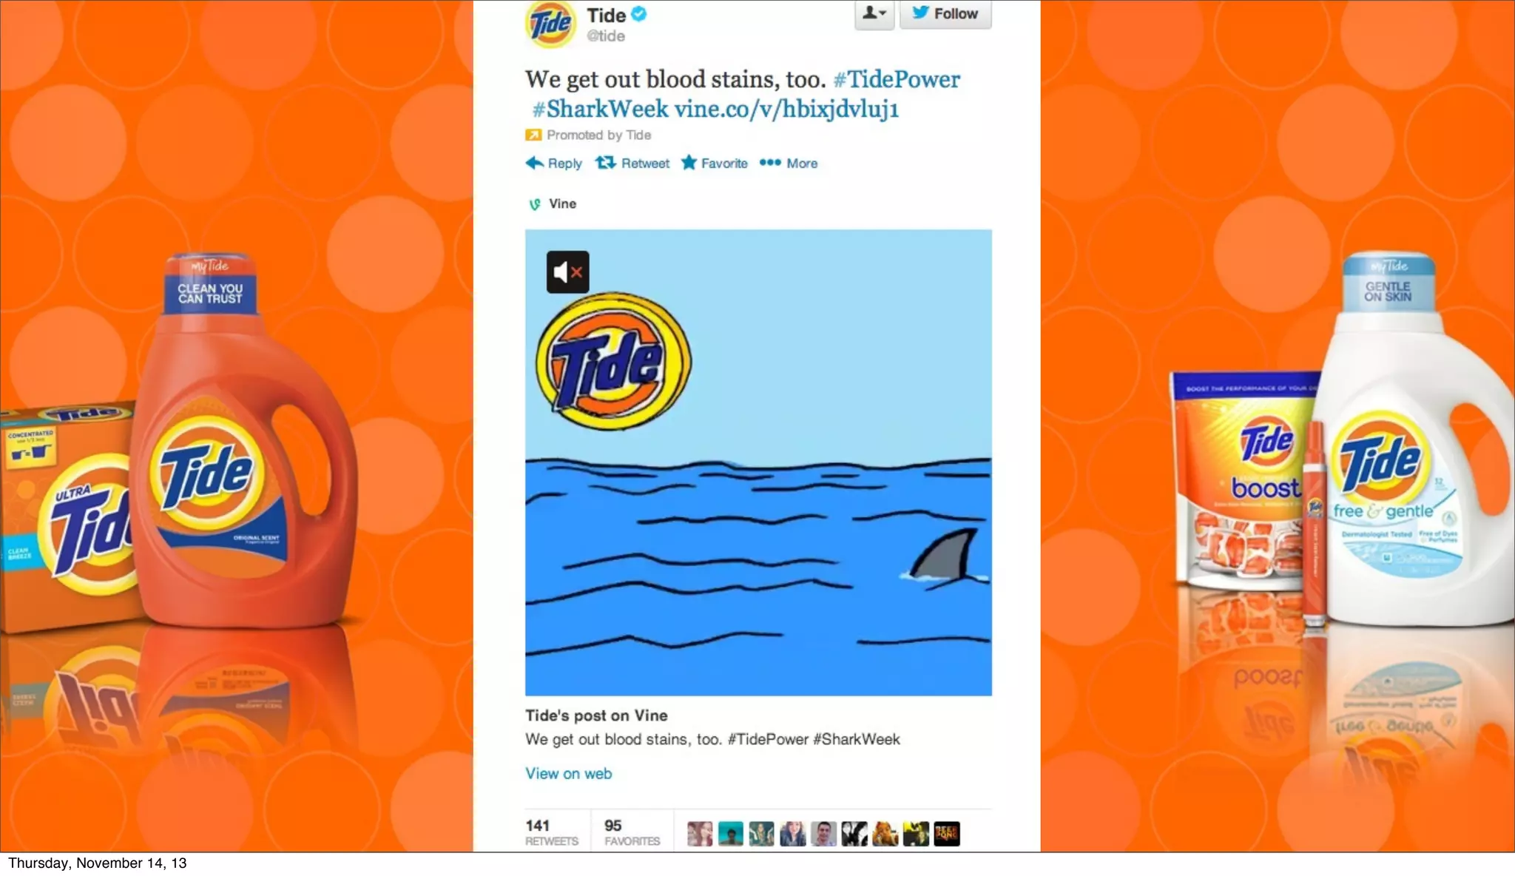Click the blue verified badge next to Tide

tap(639, 14)
